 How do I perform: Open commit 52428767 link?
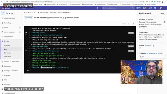coord(148,45)
